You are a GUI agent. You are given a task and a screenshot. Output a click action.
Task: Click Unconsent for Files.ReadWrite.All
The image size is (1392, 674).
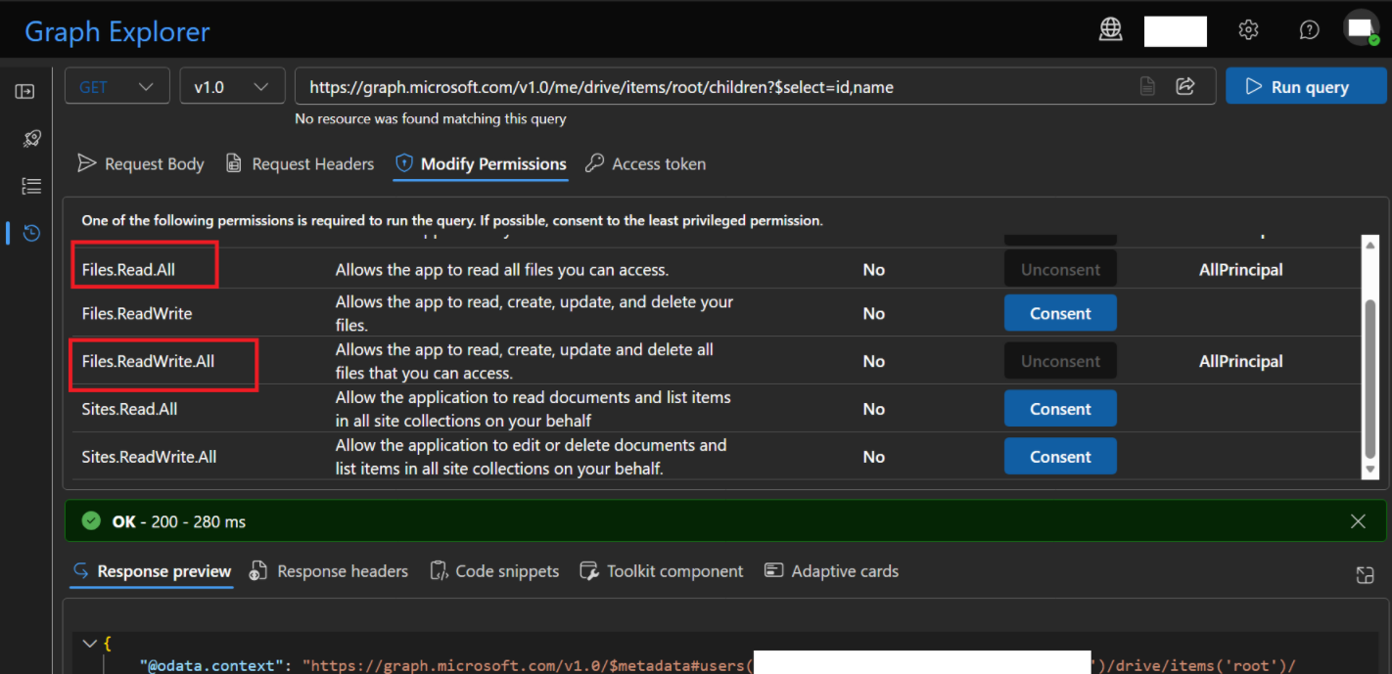point(1060,361)
